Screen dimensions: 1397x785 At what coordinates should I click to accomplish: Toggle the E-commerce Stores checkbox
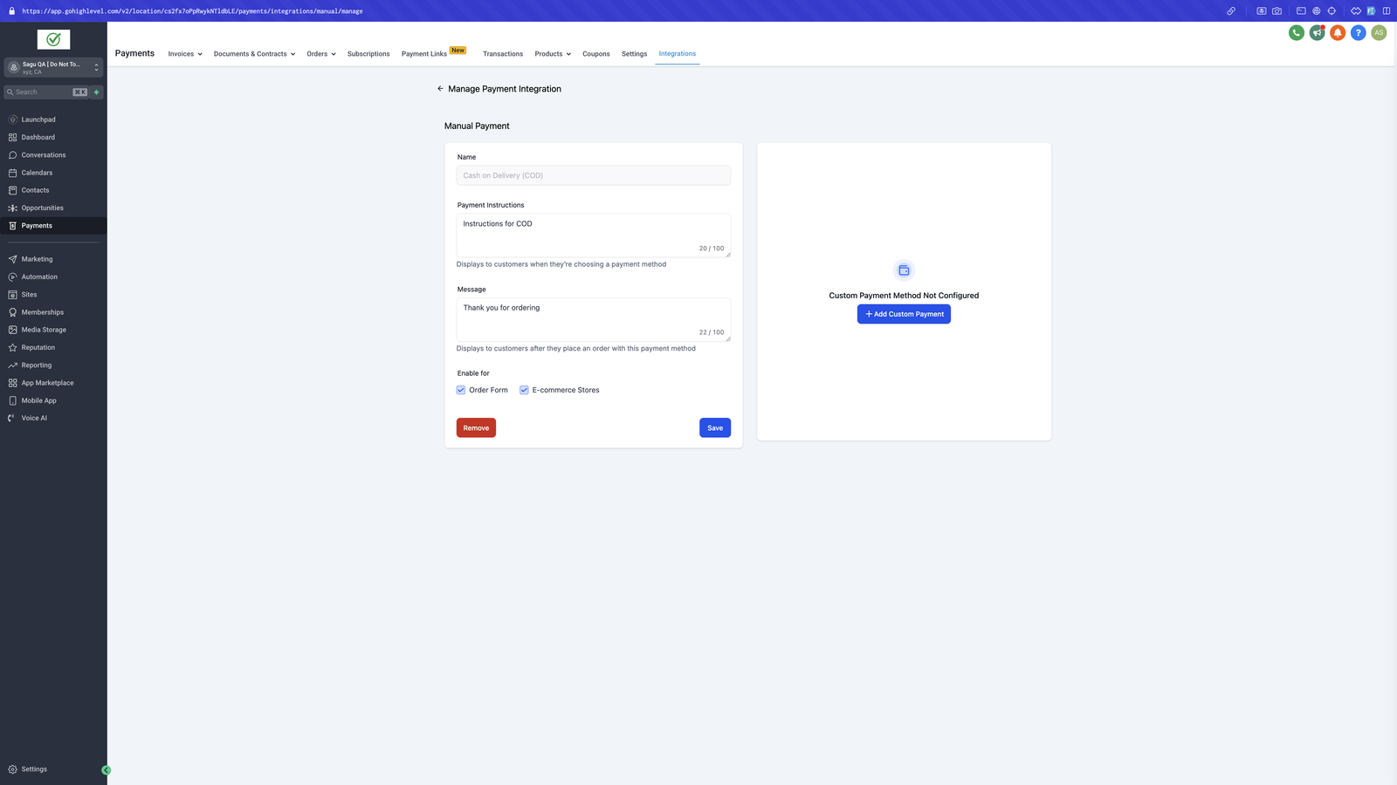[x=524, y=390]
